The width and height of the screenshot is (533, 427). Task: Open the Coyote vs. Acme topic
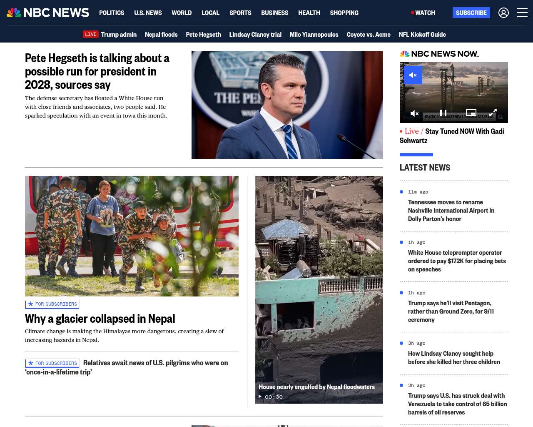pos(369,35)
